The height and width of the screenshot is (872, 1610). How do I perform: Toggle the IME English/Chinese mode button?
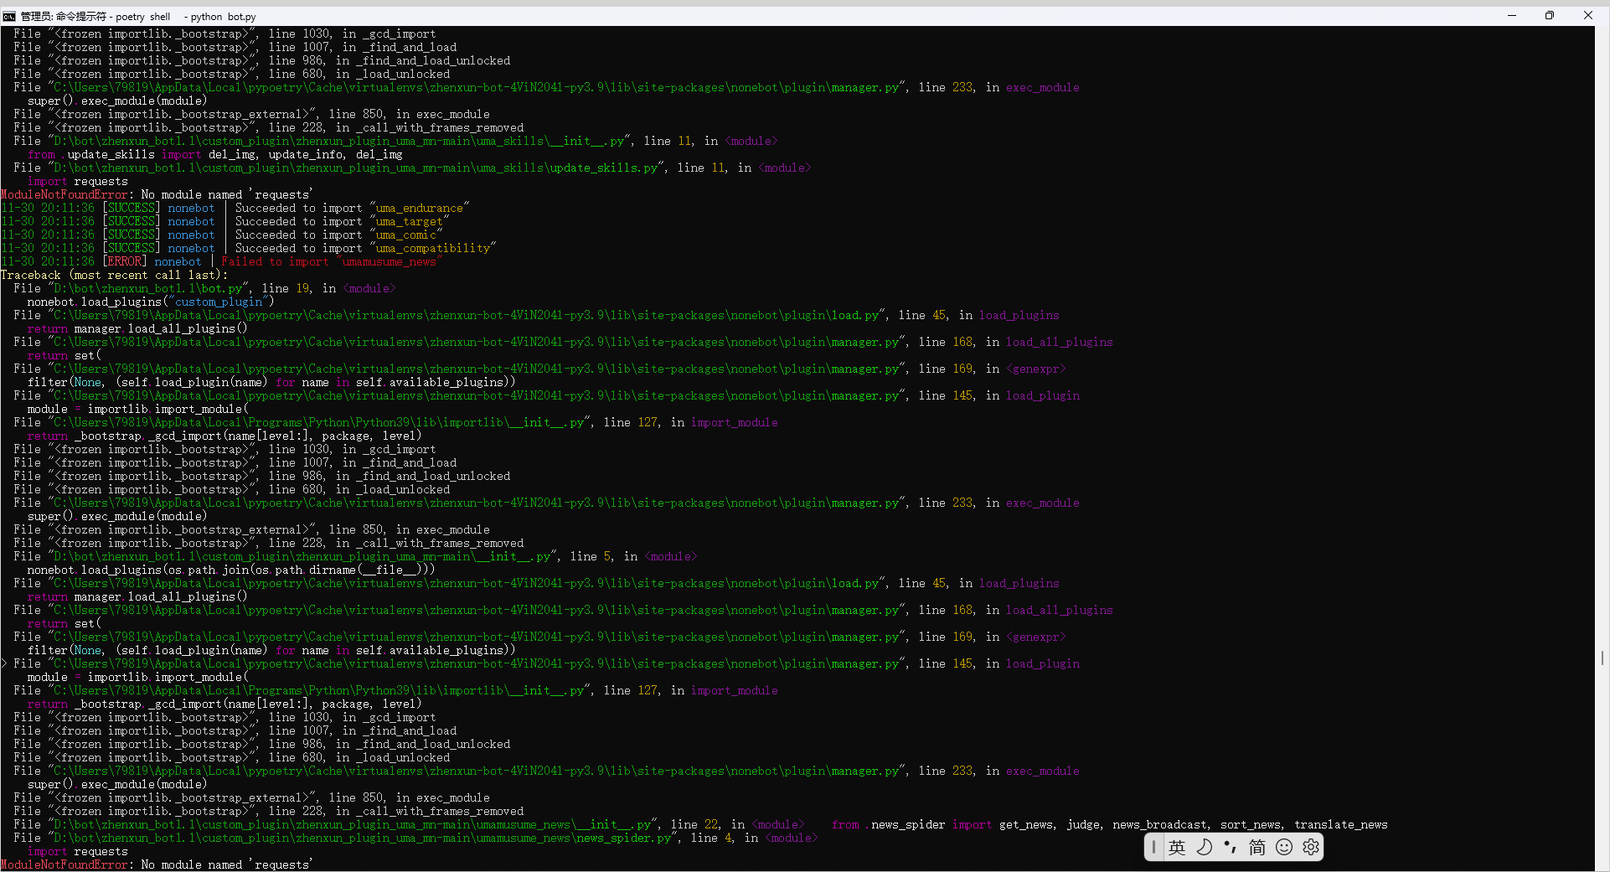coord(1177,848)
